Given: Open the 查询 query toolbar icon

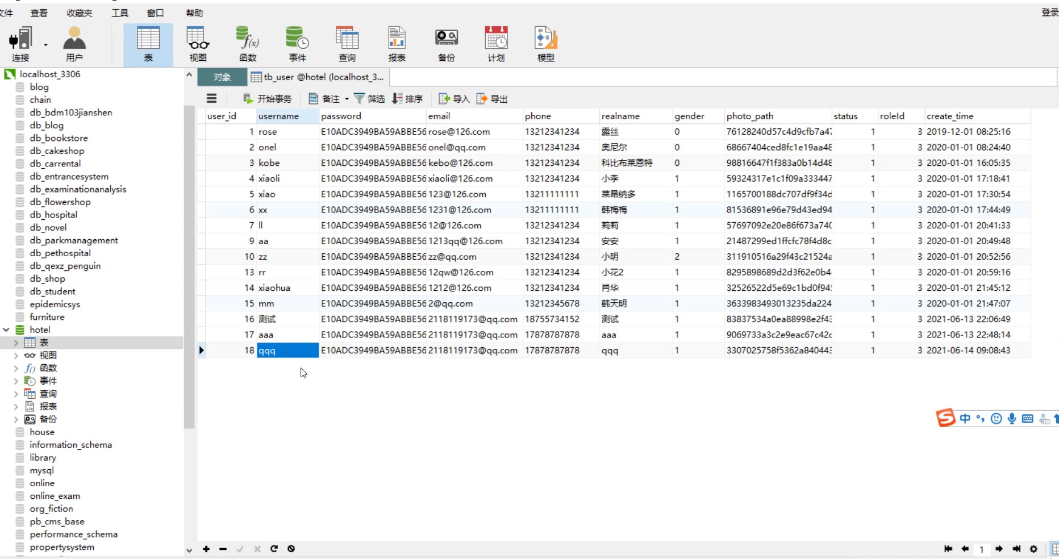Looking at the screenshot, I should point(347,44).
